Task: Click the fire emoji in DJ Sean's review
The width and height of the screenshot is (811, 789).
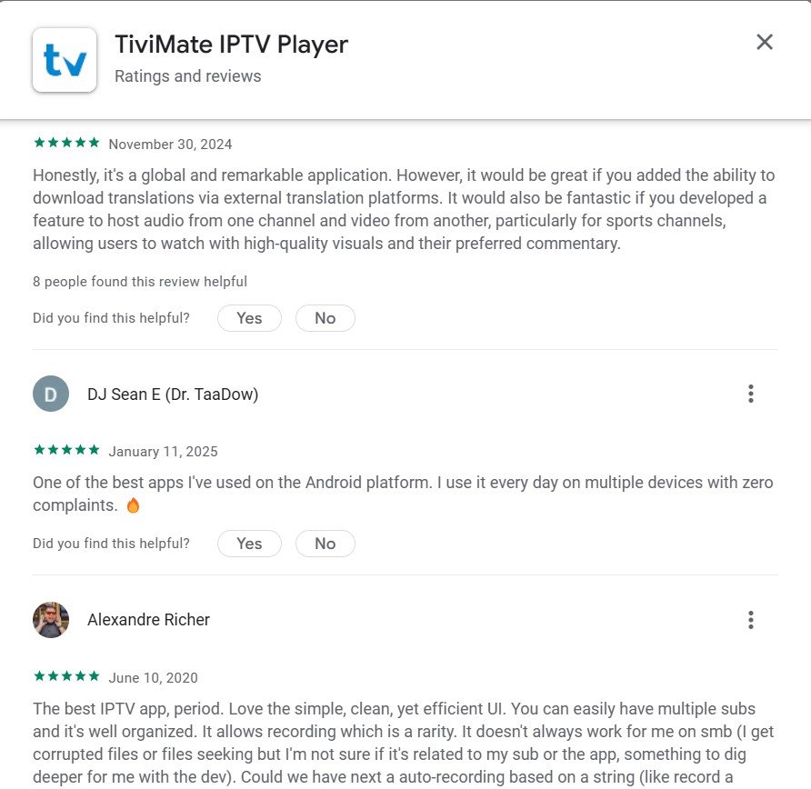Action: click(x=133, y=505)
